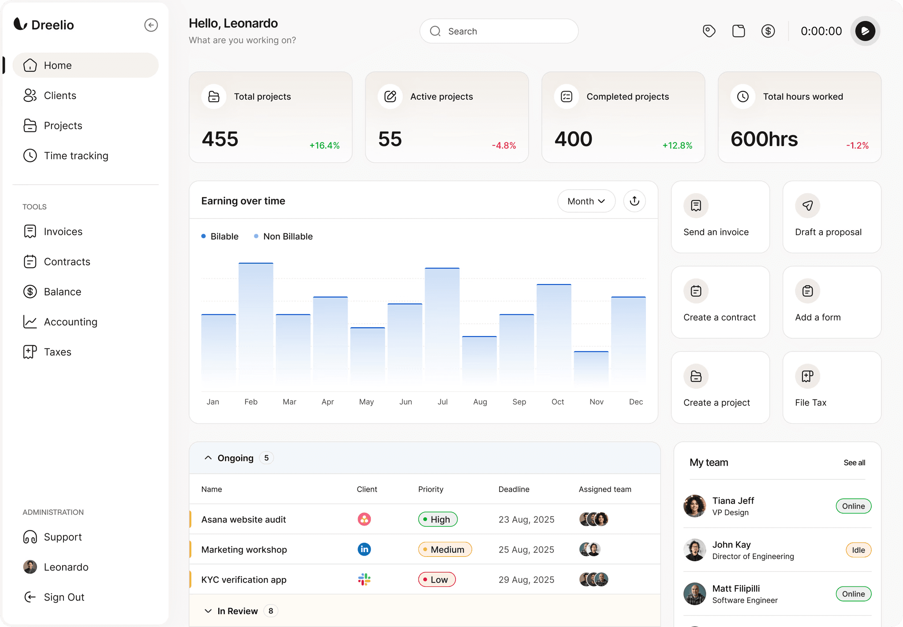Viewport: 903px width, 627px height.
Task: Toggle the Non Billable legend
Action: [x=283, y=236]
